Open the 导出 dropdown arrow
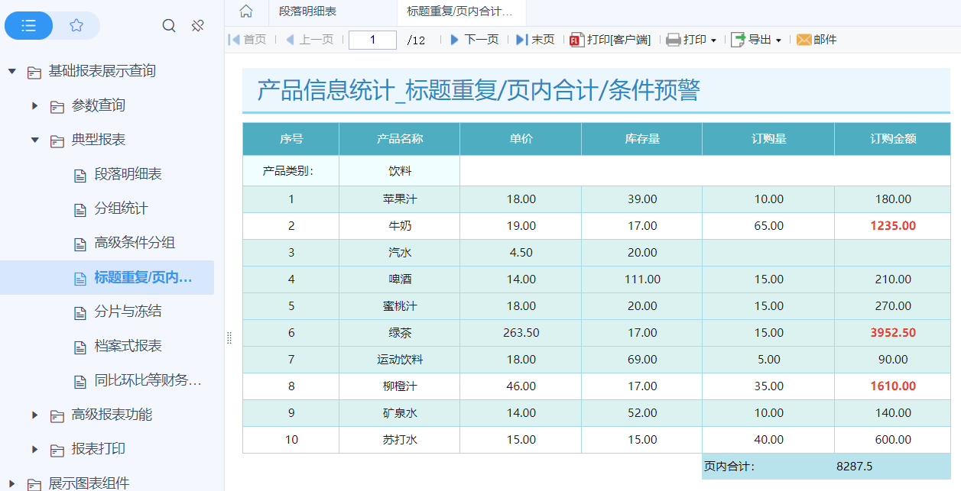 coord(778,40)
